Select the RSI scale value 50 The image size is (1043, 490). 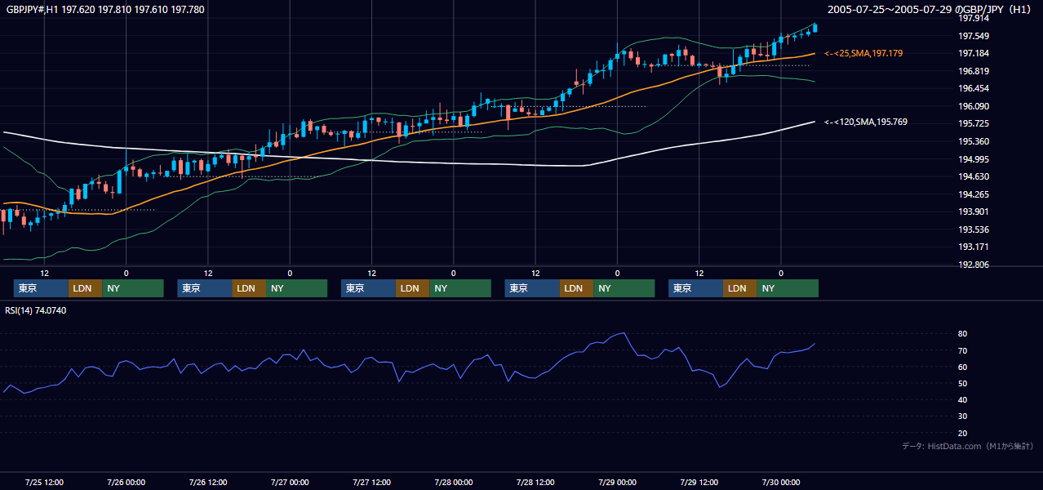pos(963,383)
